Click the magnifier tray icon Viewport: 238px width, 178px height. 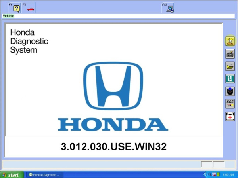pyautogui.click(x=210, y=174)
